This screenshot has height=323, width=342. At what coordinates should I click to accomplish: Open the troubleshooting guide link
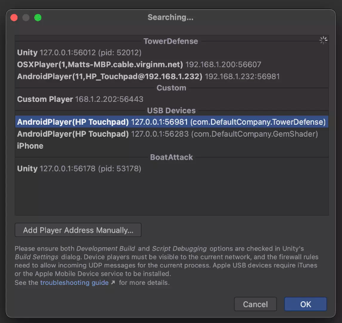coord(74,283)
